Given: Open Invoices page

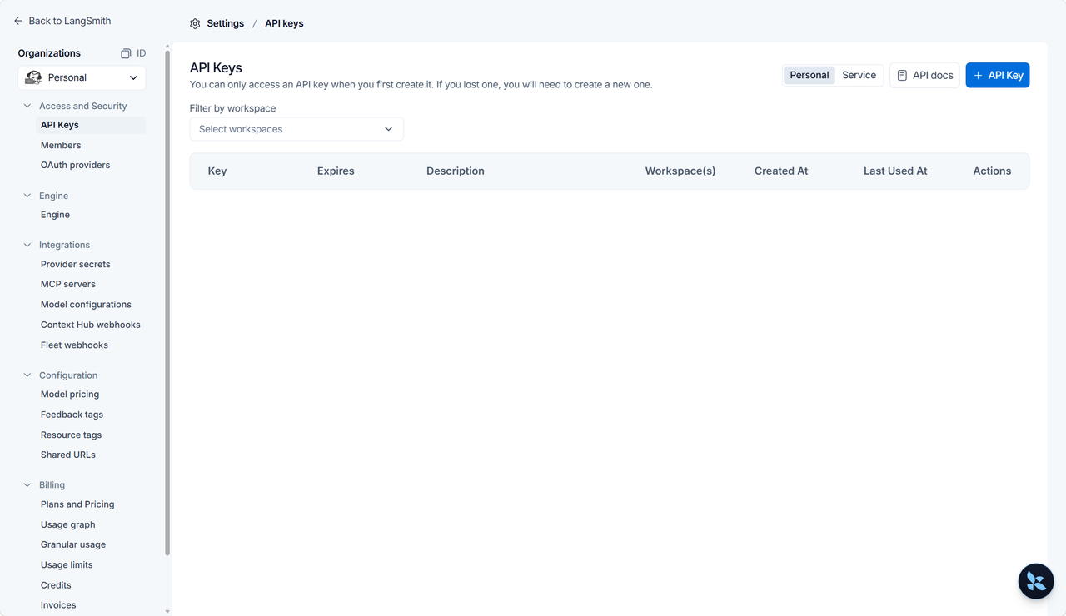Looking at the screenshot, I should [58, 605].
